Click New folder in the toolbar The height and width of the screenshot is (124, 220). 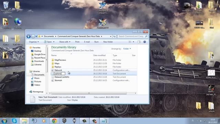click(108, 42)
